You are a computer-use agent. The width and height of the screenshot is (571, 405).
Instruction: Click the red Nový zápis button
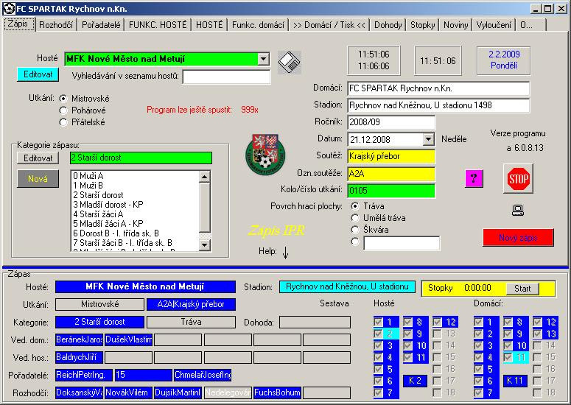tap(518, 238)
